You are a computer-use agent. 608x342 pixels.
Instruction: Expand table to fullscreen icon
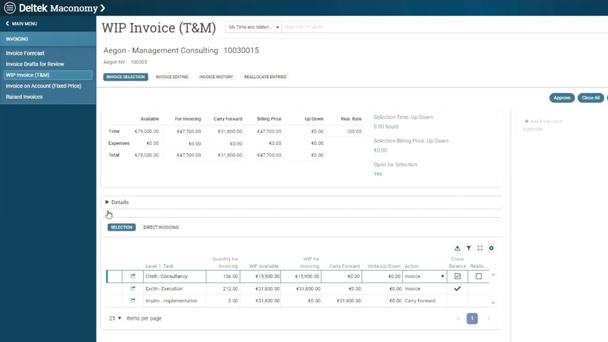click(480, 248)
